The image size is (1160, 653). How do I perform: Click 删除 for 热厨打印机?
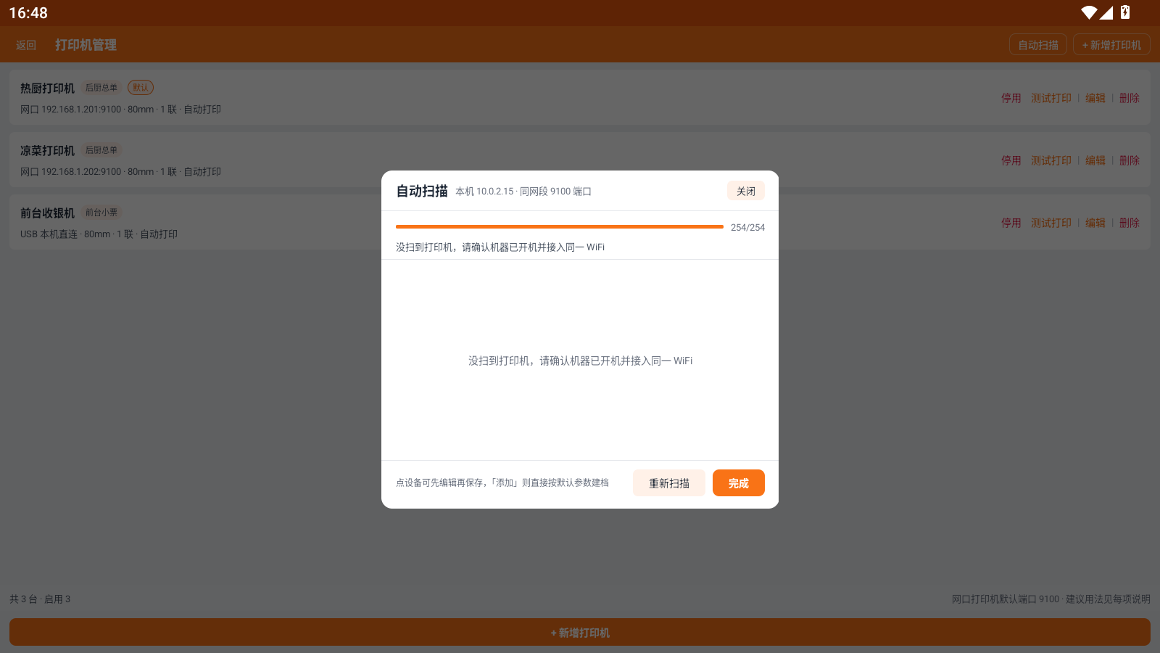(1129, 98)
